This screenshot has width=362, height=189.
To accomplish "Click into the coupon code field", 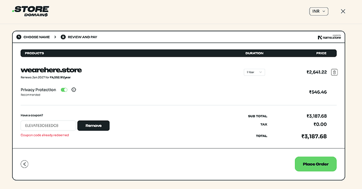I will [48, 125].
